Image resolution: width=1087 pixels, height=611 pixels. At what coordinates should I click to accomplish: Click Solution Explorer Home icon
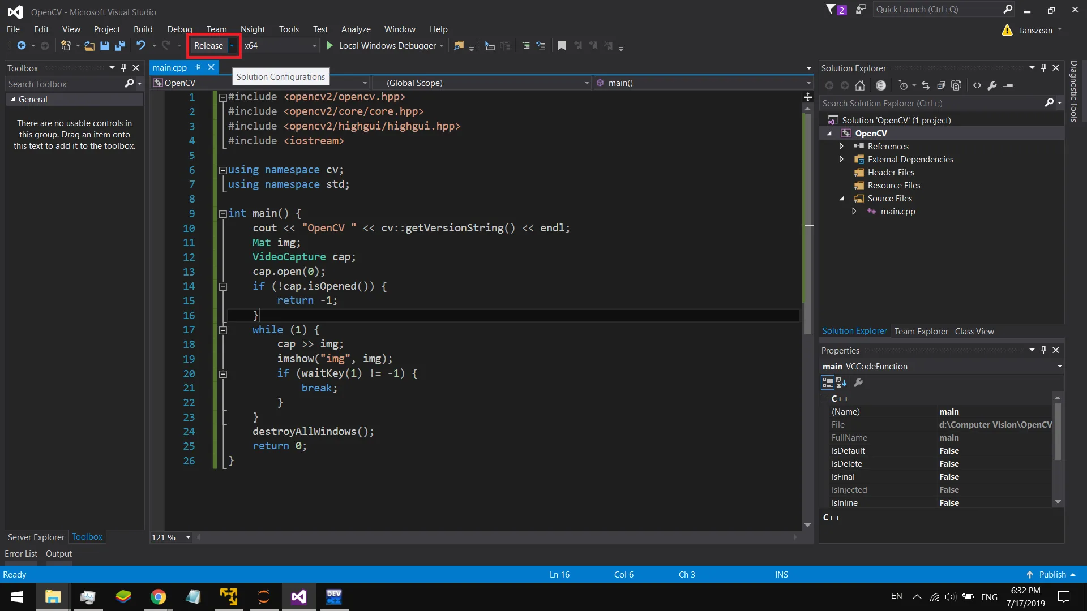(x=860, y=85)
